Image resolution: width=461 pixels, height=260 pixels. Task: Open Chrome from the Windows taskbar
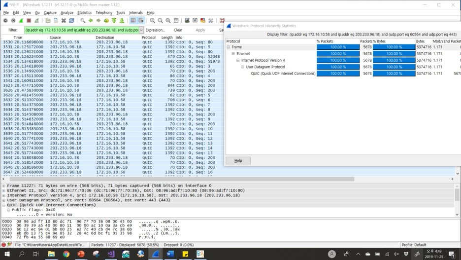pos(66,254)
